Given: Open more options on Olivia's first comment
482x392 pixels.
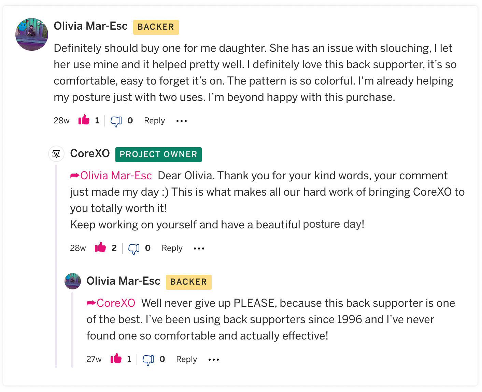Looking at the screenshot, I should [x=182, y=121].
